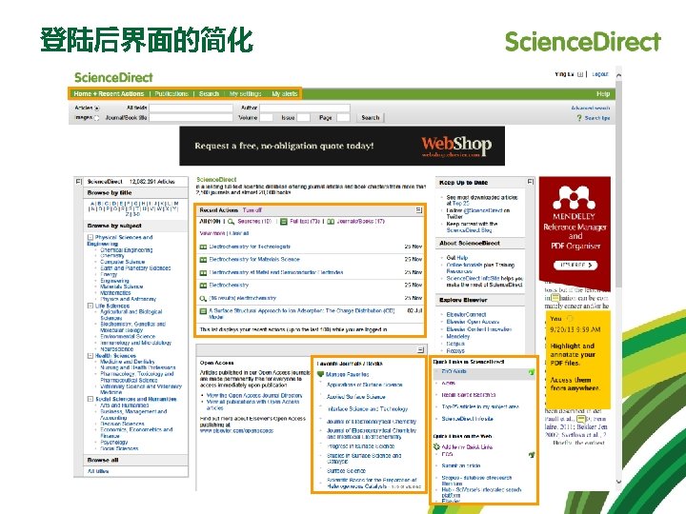Click green edit icon in Quick Links on Web

coord(531,455)
